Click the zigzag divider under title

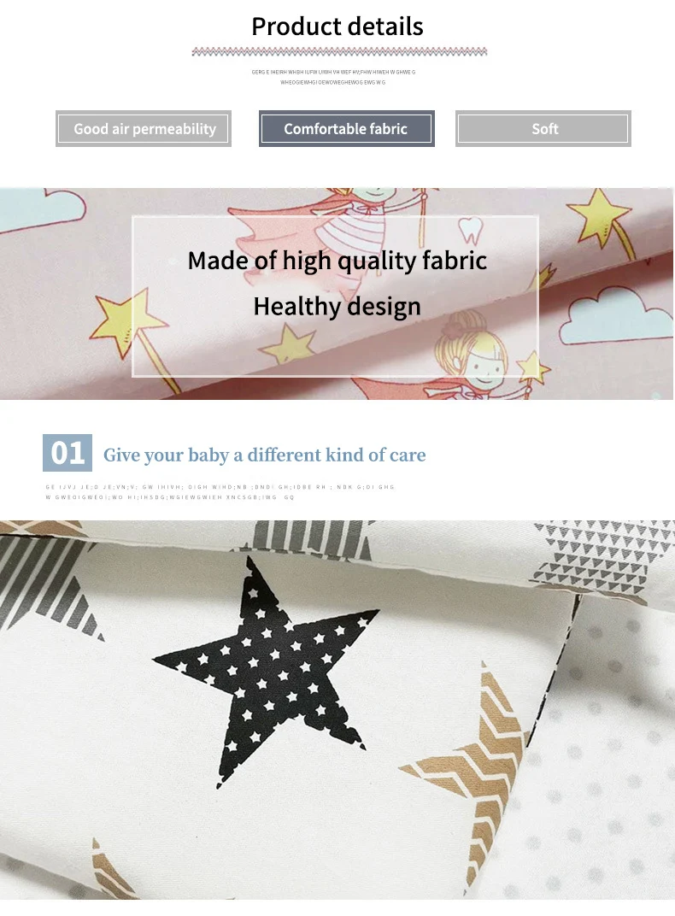pos(339,52)
